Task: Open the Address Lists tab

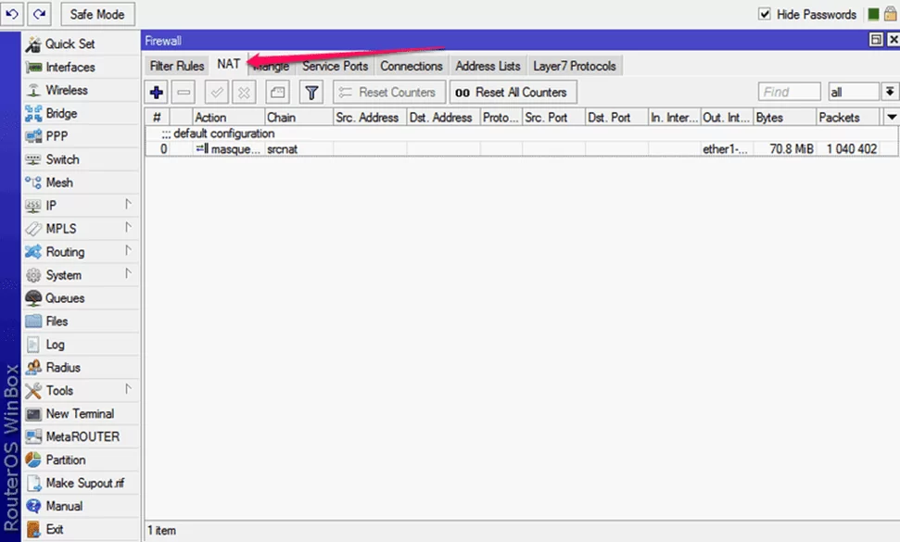Action: point(488,66)
